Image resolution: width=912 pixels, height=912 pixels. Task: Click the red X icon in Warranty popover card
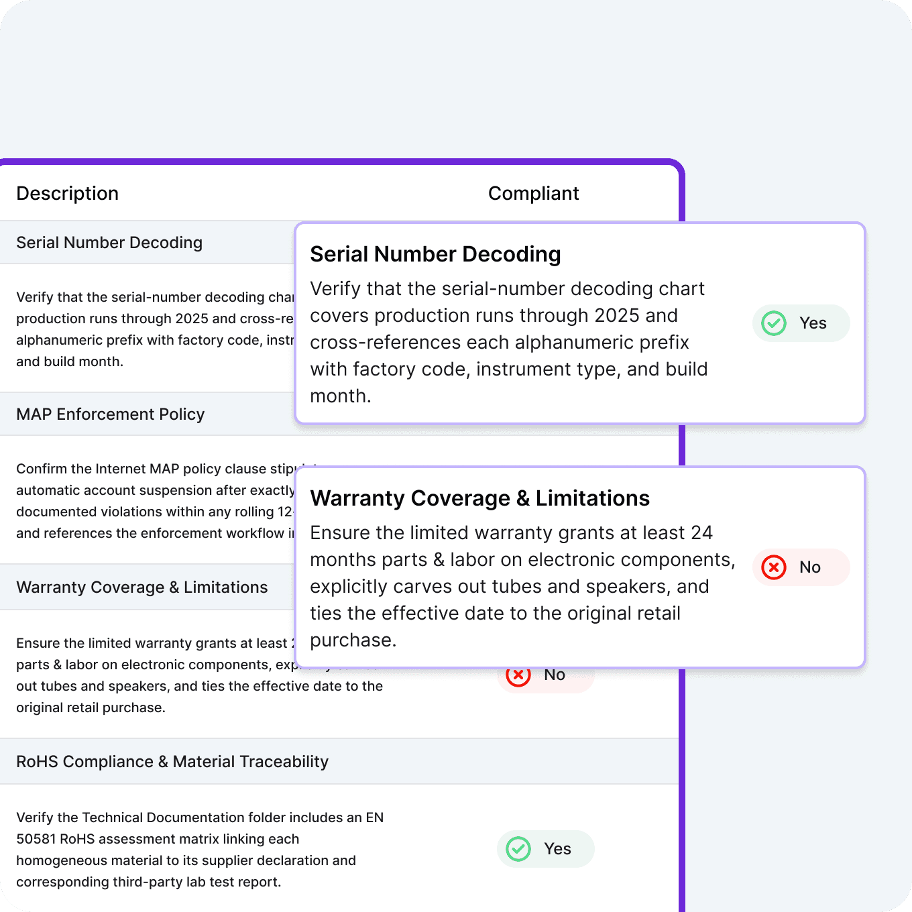[x=774, y=567]
